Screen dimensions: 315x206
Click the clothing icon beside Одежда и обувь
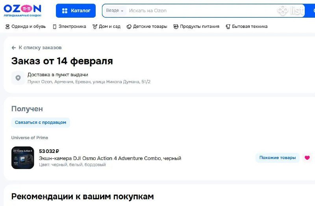7,27
